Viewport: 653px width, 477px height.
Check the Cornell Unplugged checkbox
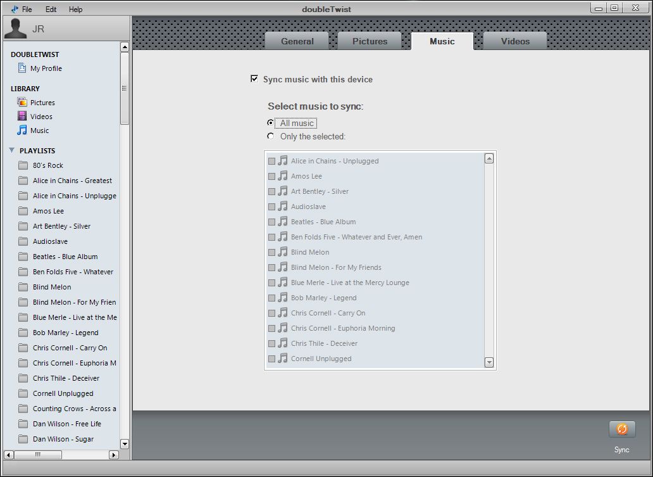[271, 359]
